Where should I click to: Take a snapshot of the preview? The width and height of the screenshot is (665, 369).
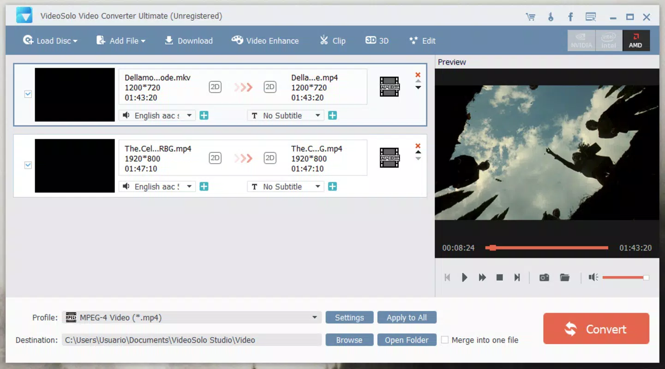[545, 277]
